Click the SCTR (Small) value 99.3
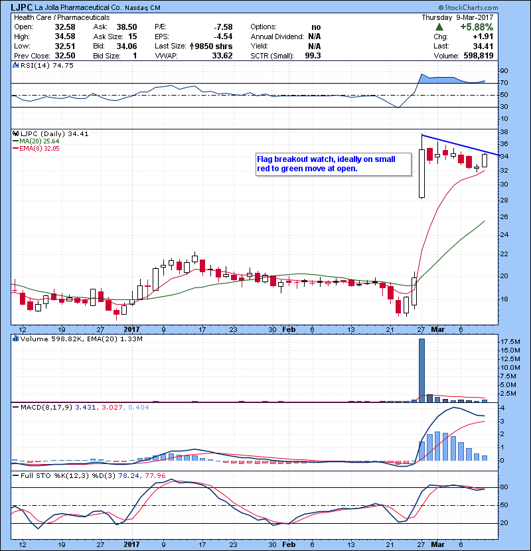Screen dimensions: 531x551 click(313, 56)
